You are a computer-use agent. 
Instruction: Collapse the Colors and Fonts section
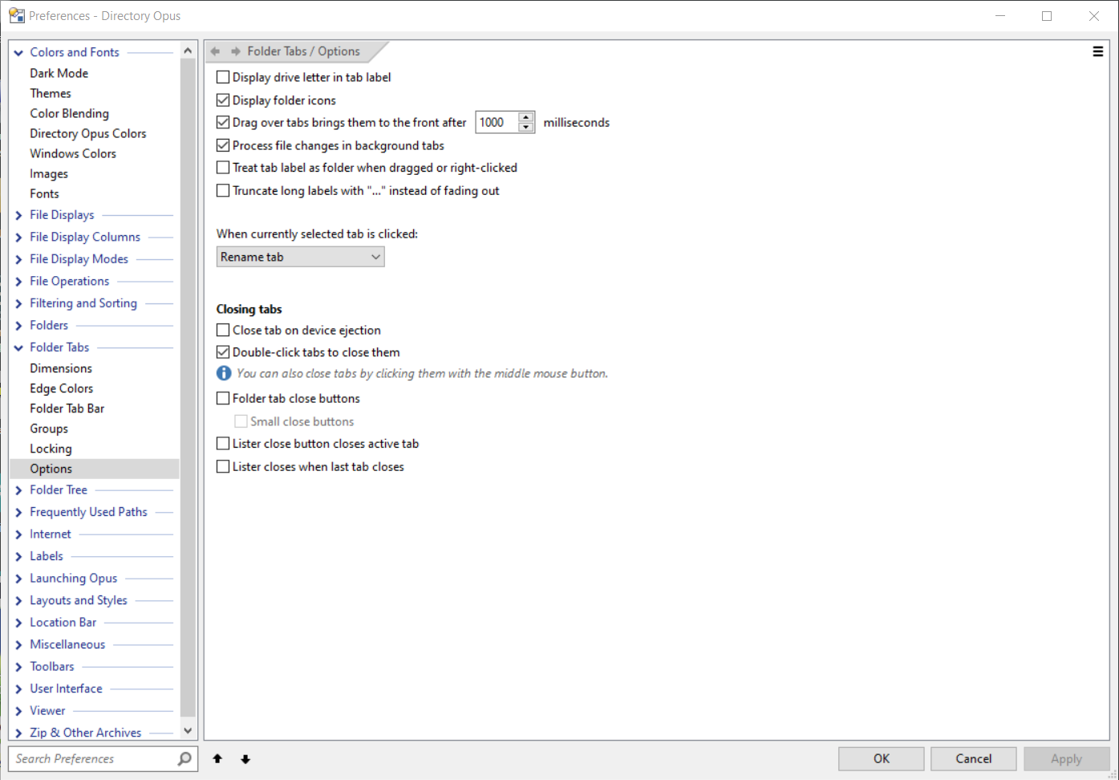pyautogui.click(x=18, y=53)
